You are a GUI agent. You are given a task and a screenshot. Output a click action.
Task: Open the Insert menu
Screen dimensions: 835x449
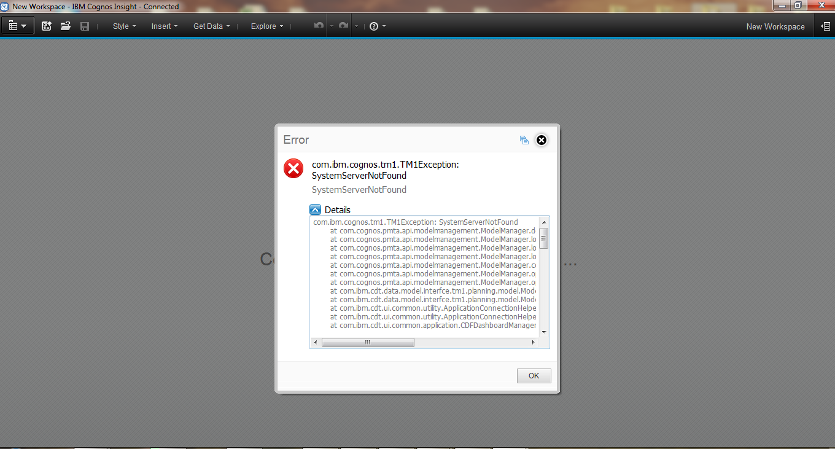(x=165, y=26)
